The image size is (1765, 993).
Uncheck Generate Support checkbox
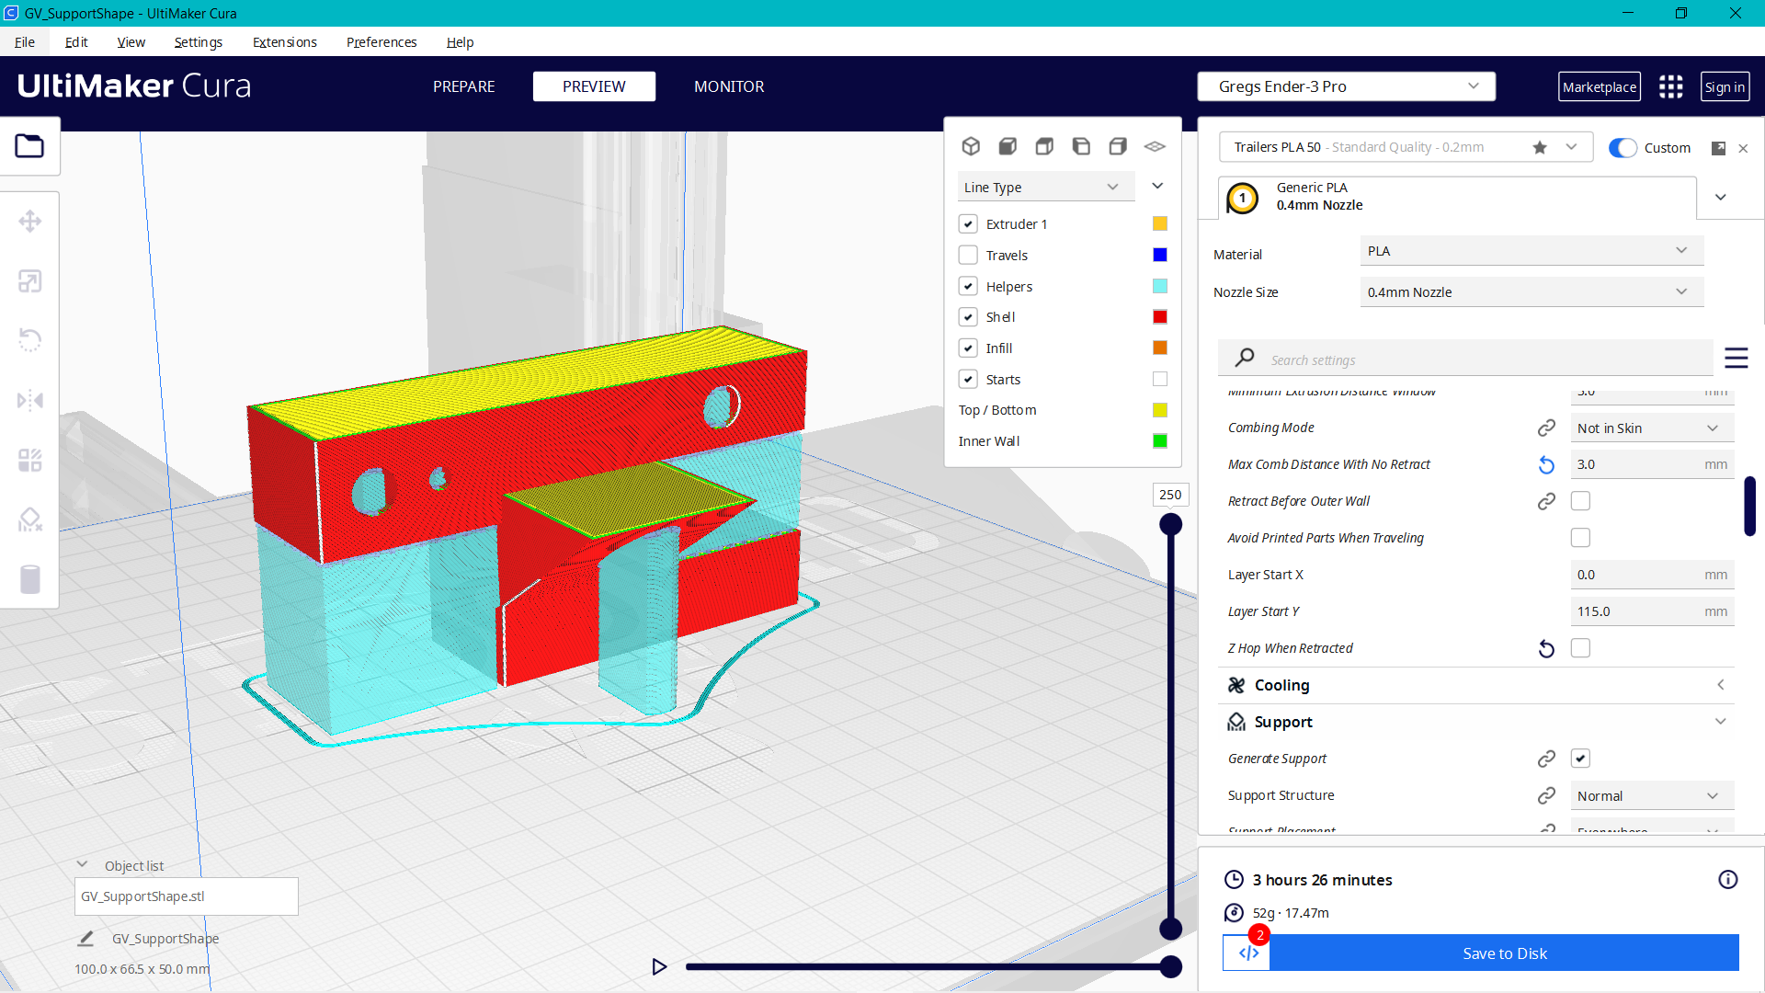[1580, 759]
